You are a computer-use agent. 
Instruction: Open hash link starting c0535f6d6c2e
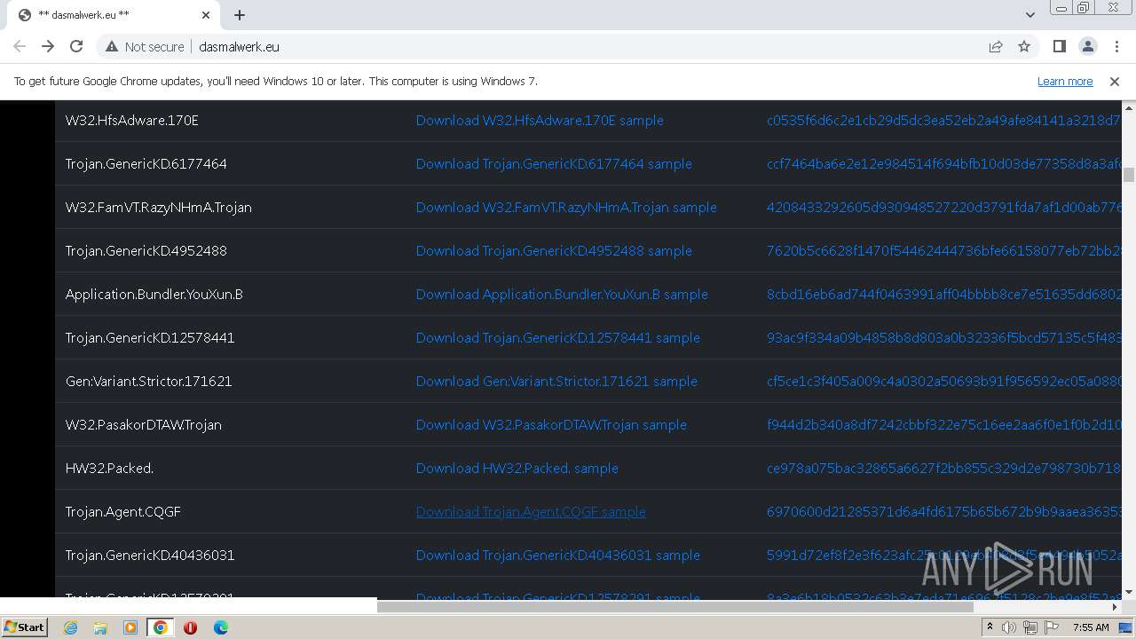[943, 120]
